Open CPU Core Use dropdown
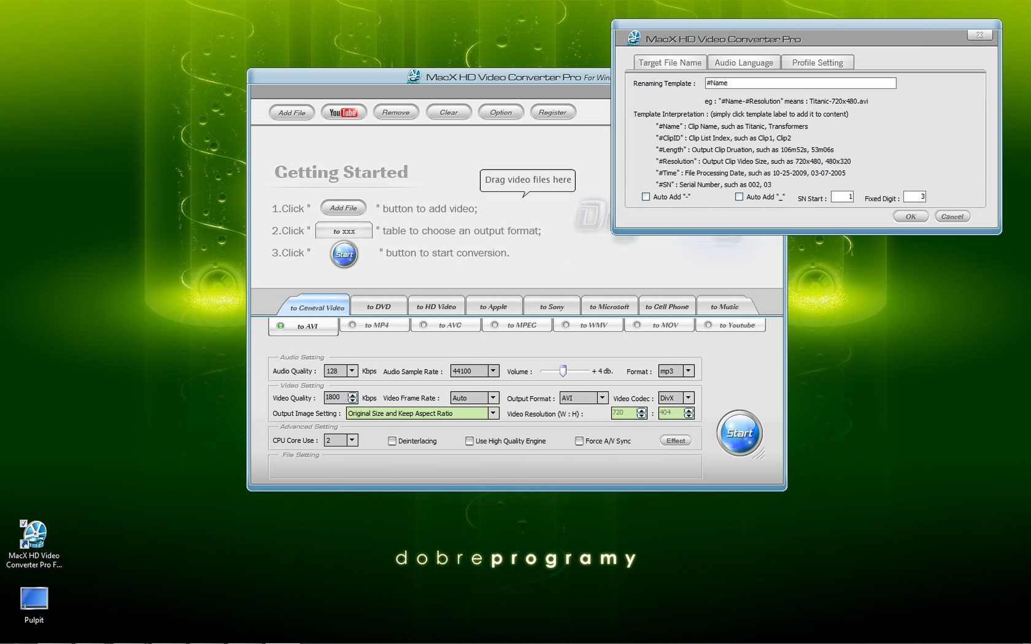Screen dimensions: 1031x644 (352, 440)
